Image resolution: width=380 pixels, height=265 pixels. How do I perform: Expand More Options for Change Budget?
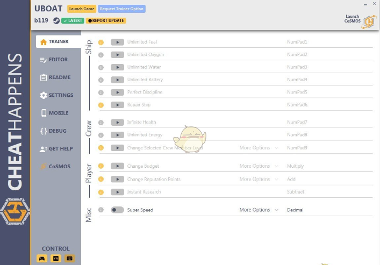[x=259, y=166]
